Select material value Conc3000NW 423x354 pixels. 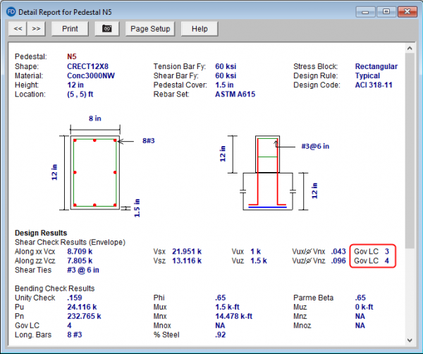[x=91, y=75]
